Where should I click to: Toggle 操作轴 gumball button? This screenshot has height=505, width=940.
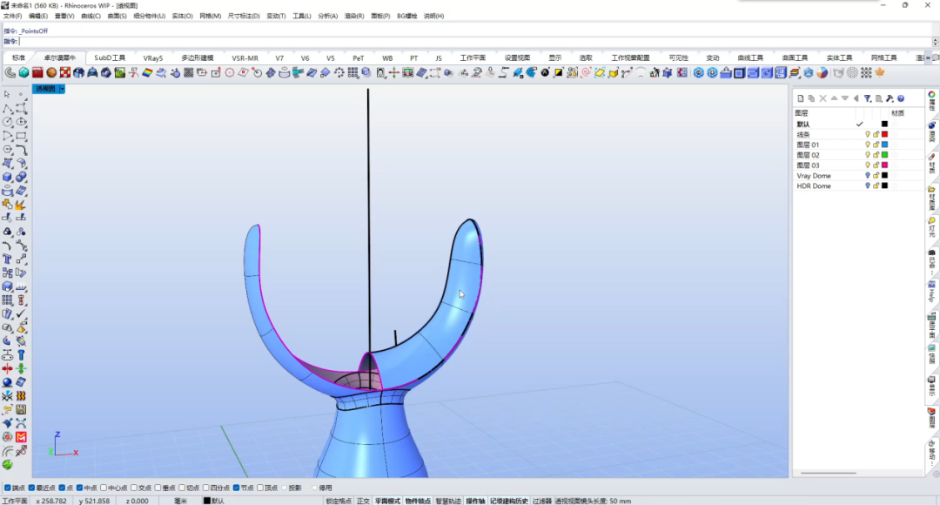[475, 501]
